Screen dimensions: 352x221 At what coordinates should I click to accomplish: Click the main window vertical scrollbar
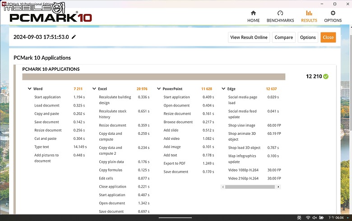[x=351, y=83]
